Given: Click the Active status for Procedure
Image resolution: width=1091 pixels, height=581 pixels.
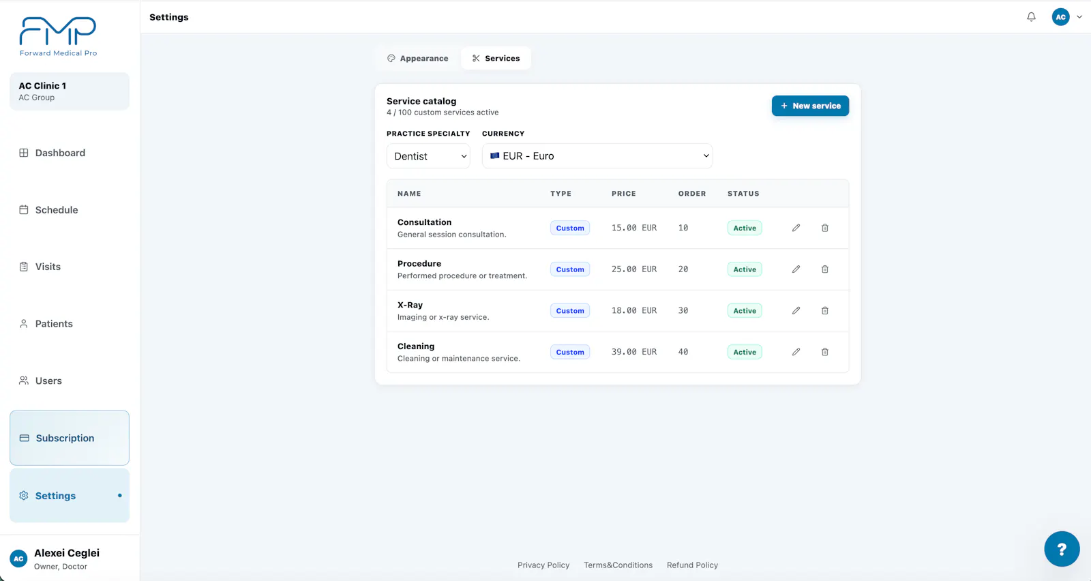Looking at the screenshot, I should click(x=745, y=269).
